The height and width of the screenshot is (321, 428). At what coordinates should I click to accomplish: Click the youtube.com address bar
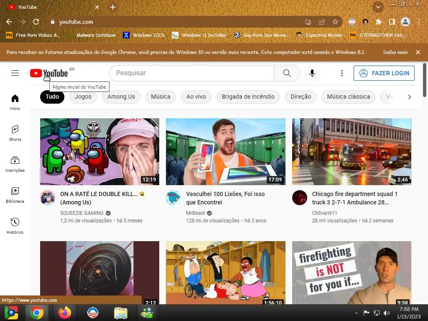click(x=175, y=22)
